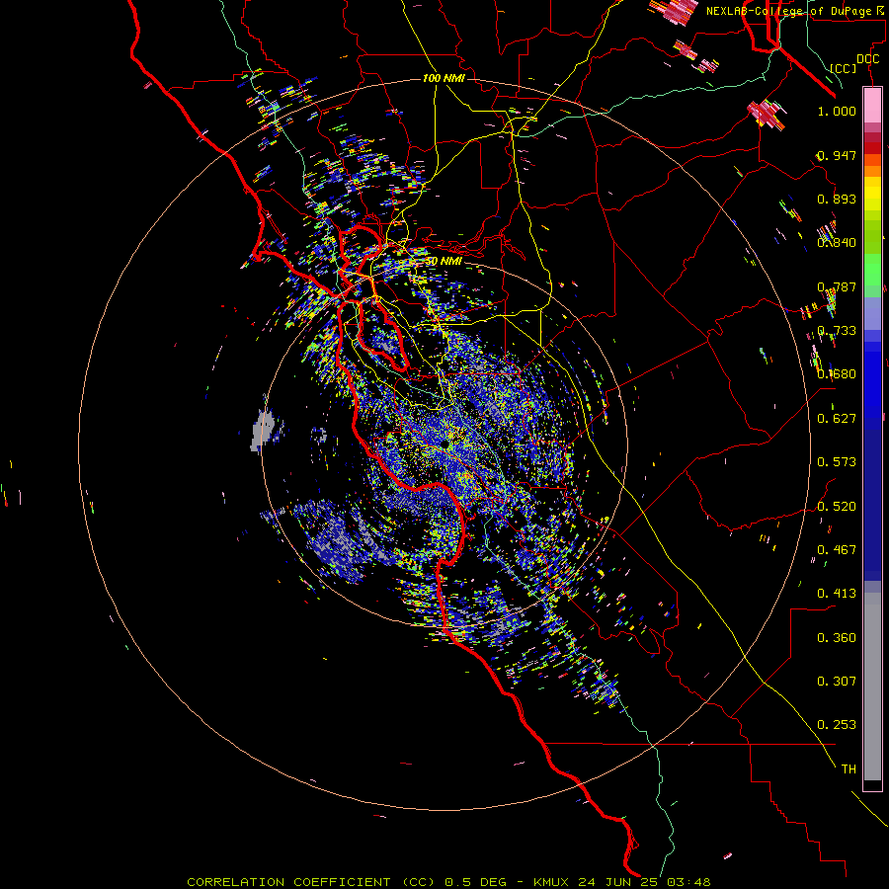Click the [CC] legend header

pyautogui.click(x=844, y=68)
